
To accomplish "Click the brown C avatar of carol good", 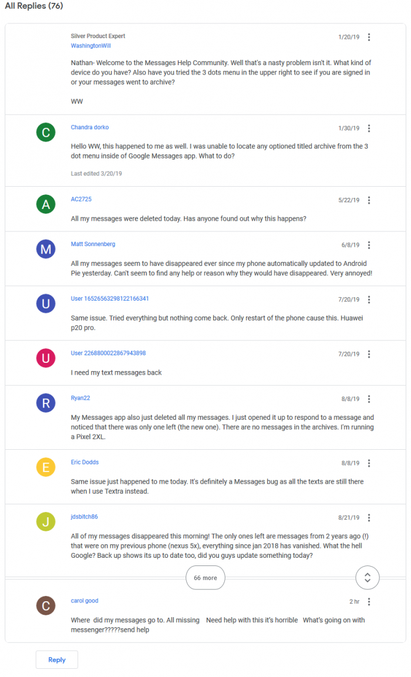I will (46, 605).
